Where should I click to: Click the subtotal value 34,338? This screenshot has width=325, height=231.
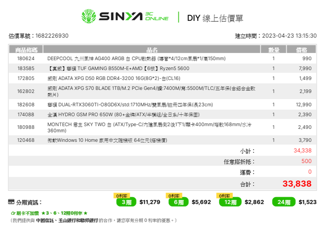[302, 151]
